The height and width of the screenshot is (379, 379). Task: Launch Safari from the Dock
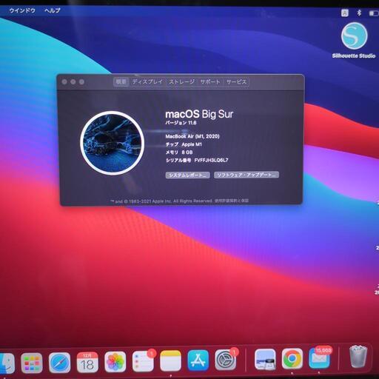click(x=59, y=363)
